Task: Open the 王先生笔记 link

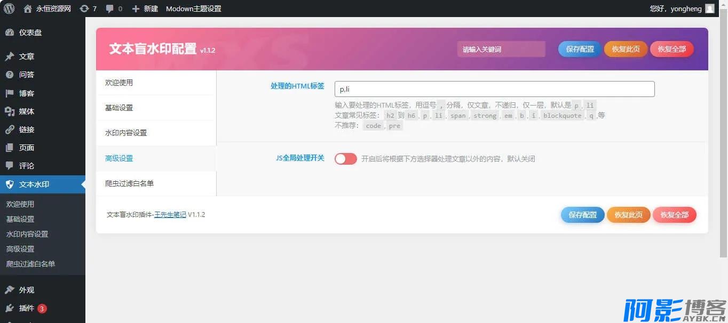Action: (170, 215)
